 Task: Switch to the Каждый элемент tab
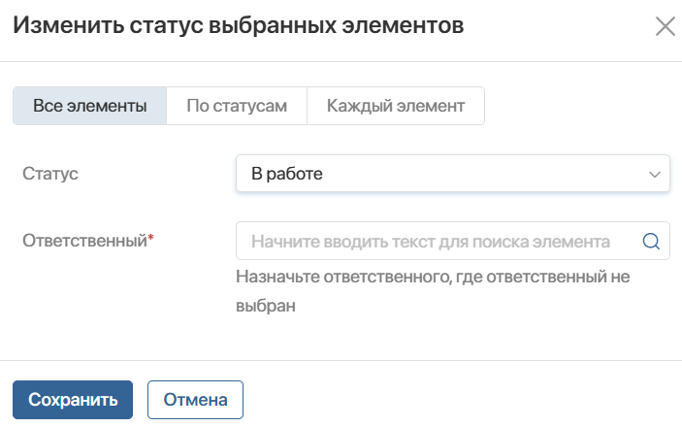click(x=396, y=106)
